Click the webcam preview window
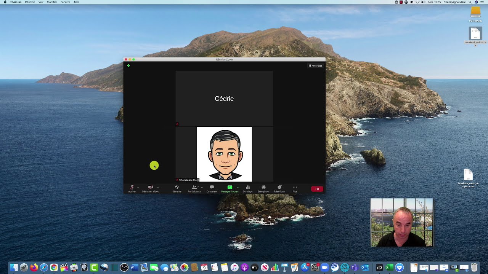Image resolution: width=488 pixels, height=274 pixels. [x=401, y=222]
